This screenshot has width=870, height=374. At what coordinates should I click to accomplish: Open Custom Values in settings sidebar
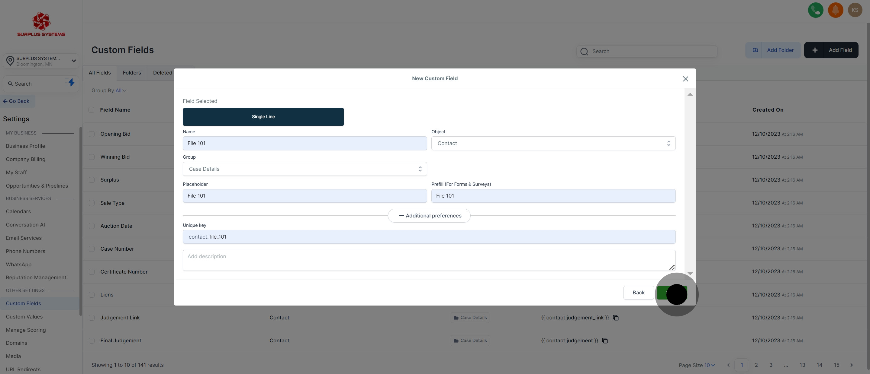pos(24,317)
